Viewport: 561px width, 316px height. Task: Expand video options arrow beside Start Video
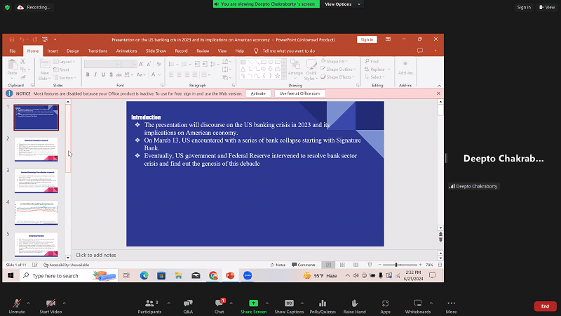coord(65,298)
